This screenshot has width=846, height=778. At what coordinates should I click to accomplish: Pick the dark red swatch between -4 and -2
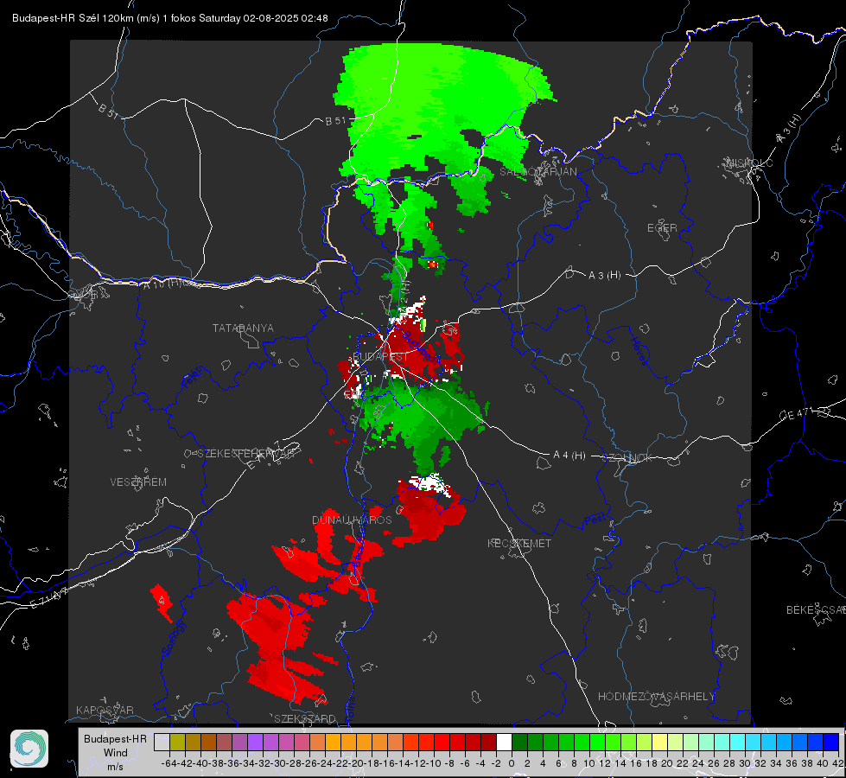(x=488, y=743)
